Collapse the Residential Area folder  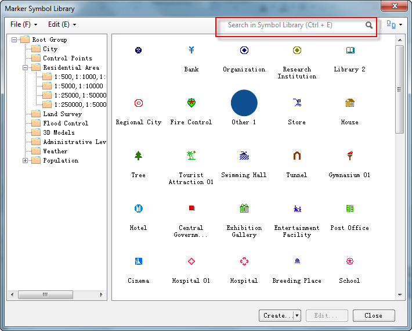click(x=26, y=68)
